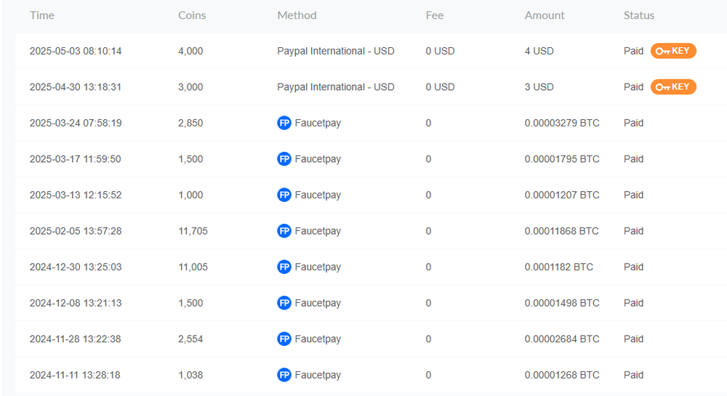Click Faucetpay icon in the 2,850 coins row
The width and height of the screenshot is (727, 396).
coord(284,123)
